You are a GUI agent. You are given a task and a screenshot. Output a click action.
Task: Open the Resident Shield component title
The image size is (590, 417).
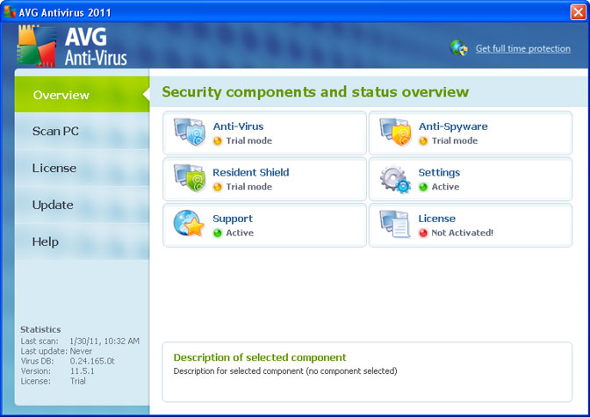click(x=251, y=172)
